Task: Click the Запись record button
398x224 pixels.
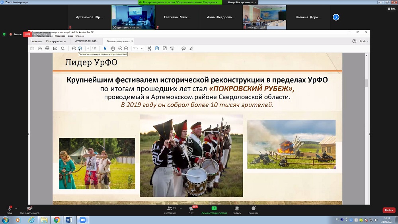Action: [236, 210]
